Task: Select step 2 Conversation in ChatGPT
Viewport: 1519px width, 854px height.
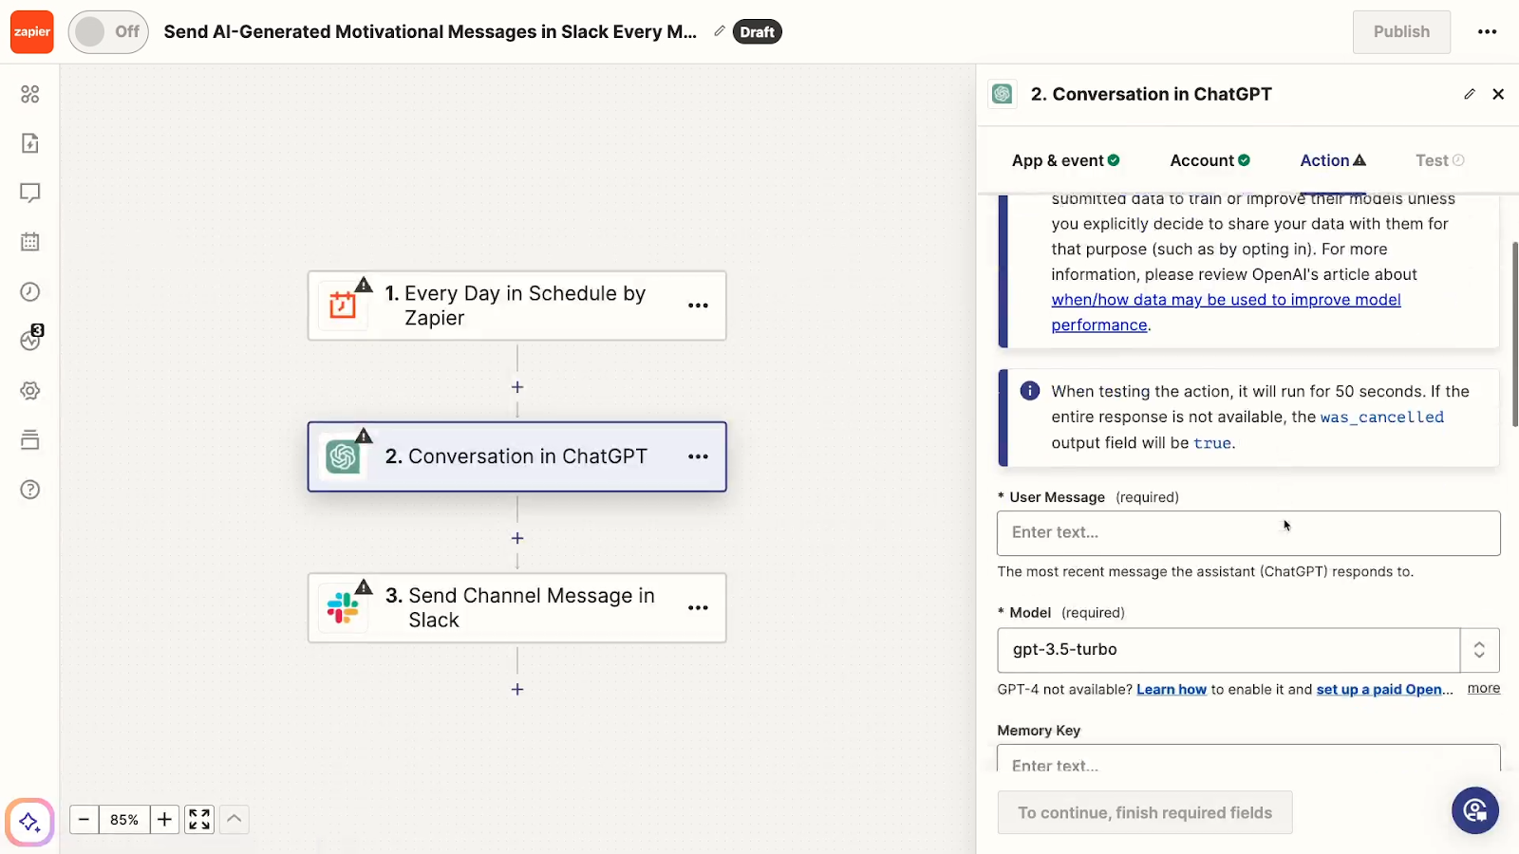Action: pyautogui.click(x=517, y=456)
